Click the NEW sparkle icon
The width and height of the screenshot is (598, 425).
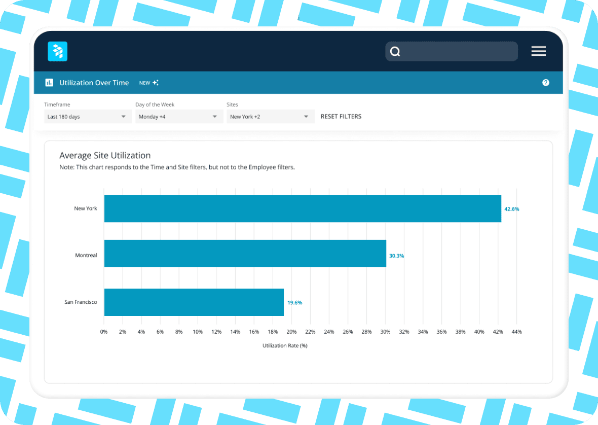pyautogui.click(x=155, y=82)
